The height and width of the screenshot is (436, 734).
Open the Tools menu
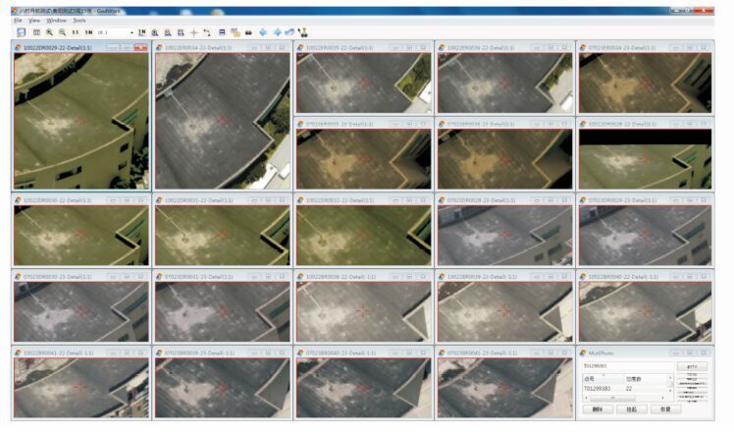click(x=79, y=20)
